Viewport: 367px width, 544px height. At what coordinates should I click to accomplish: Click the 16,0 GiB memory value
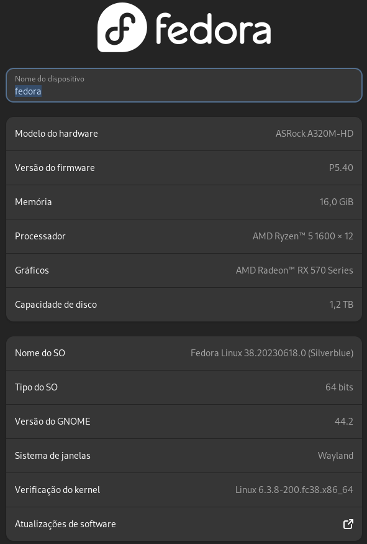(x=336, y=202)
